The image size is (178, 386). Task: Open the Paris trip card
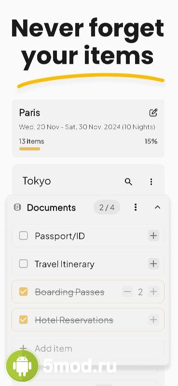(x=88, y=128)
